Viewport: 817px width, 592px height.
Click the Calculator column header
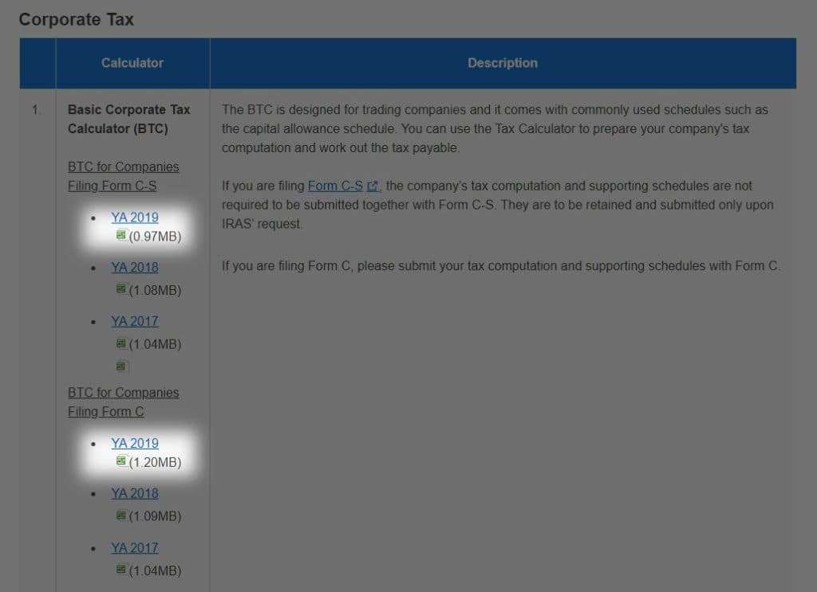[x=132, y=63]
